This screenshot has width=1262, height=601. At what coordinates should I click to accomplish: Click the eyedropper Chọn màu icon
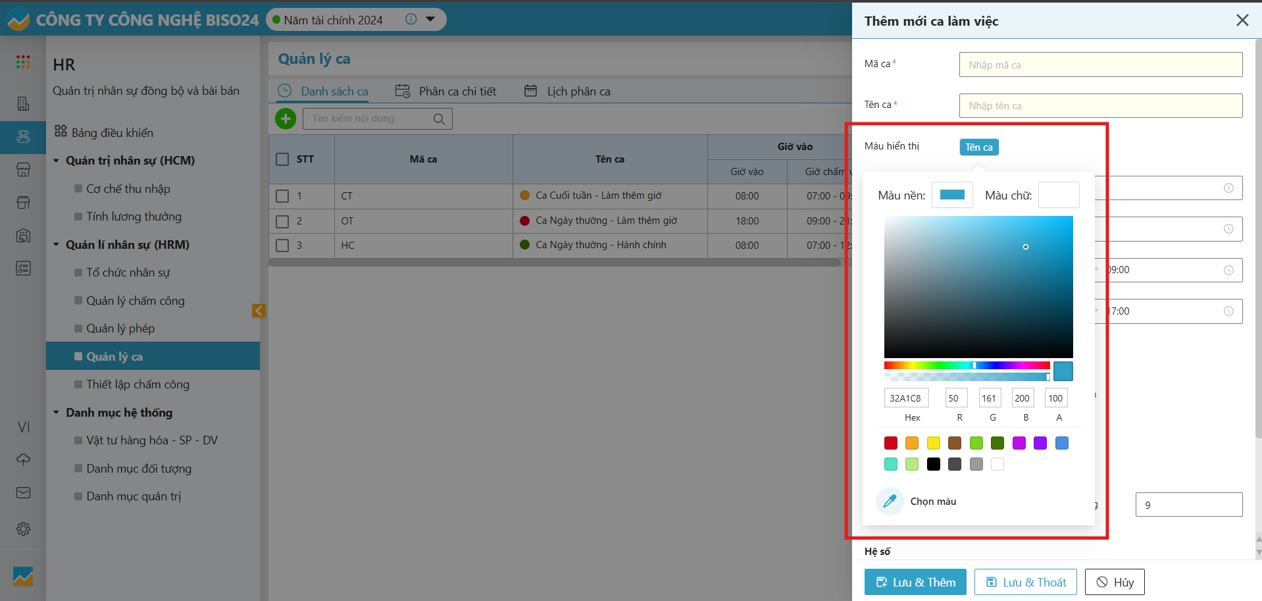[x=890, y=502]
